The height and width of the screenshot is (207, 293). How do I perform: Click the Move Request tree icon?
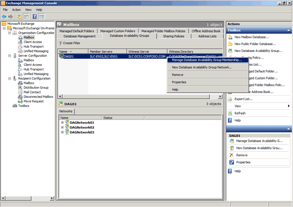[20, 101]
